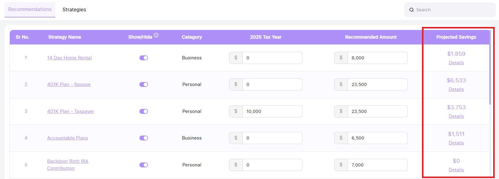View Details for $6,533 projected savings

tap(456, 89)
